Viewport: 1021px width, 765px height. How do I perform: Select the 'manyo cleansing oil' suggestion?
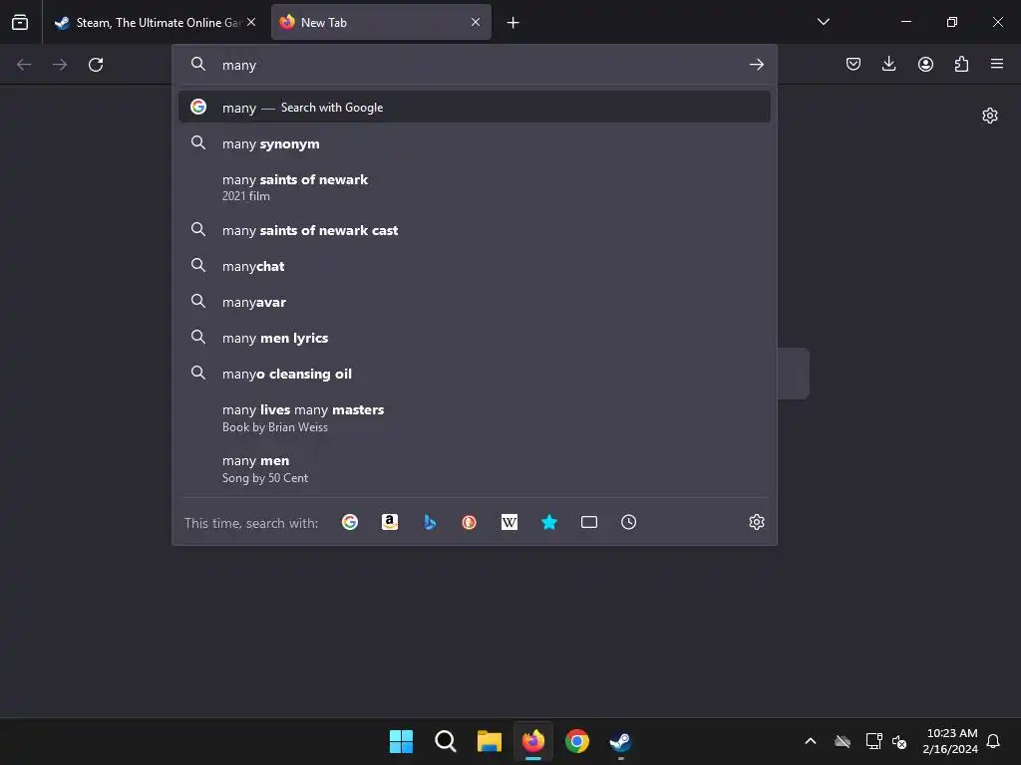coord(474,374)
